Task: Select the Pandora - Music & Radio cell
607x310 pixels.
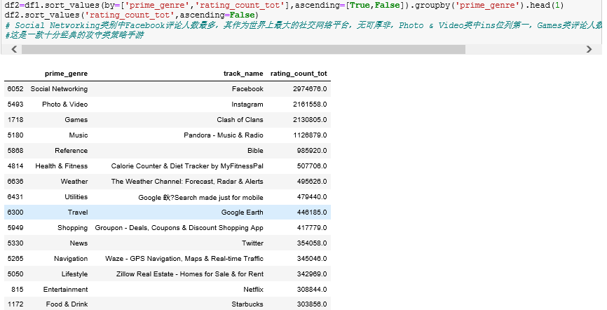Action: click(224, 135)
